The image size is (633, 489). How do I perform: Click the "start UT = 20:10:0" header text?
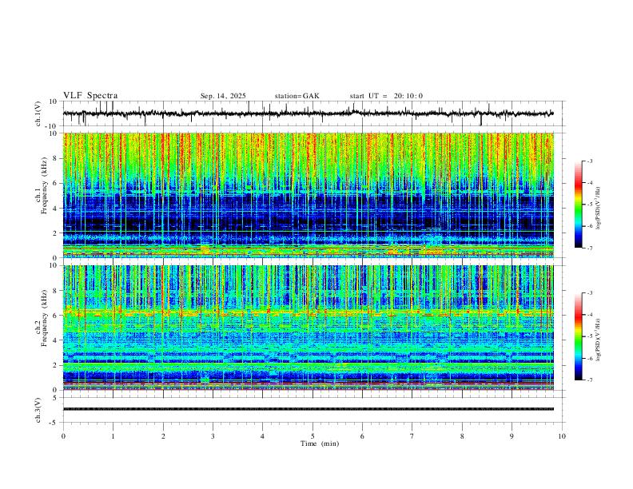click(x=386, y=96)
